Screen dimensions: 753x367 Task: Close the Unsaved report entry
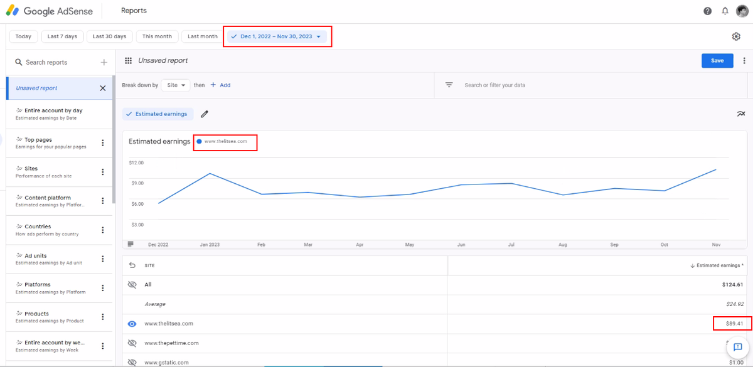(103, 88)
